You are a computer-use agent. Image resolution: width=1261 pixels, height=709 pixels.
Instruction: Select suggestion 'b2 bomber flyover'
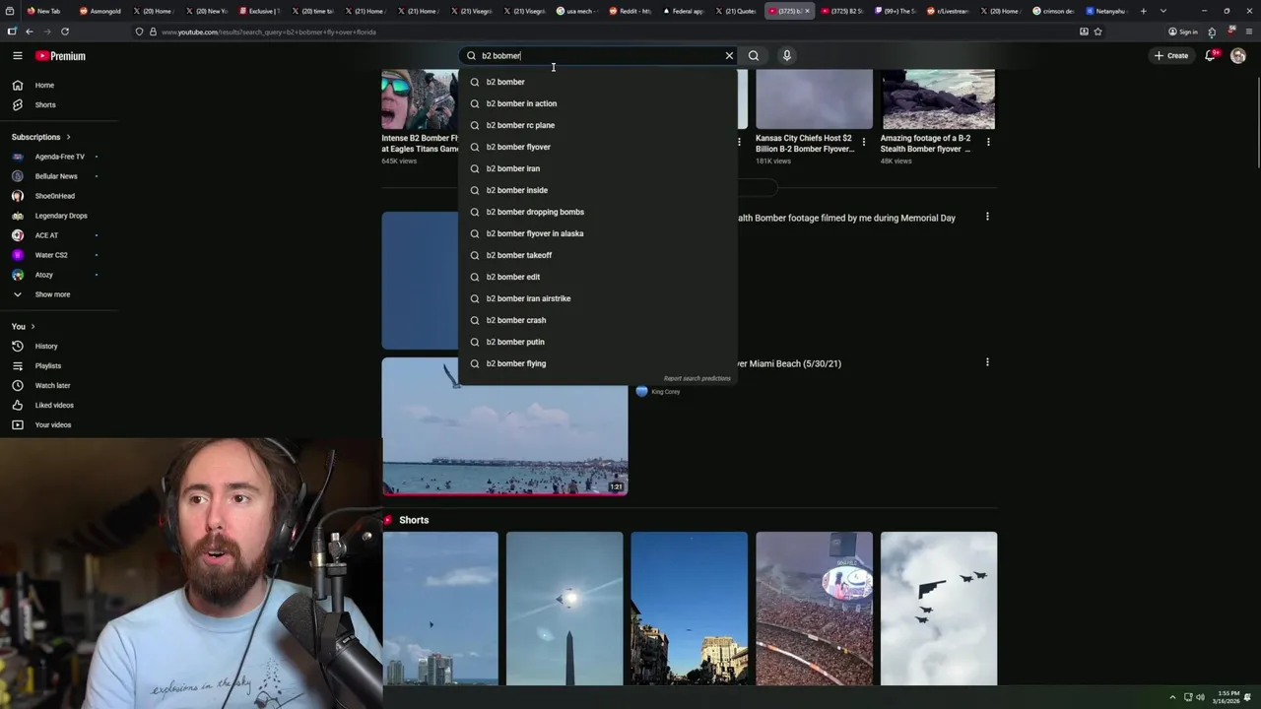click(597, 147)
